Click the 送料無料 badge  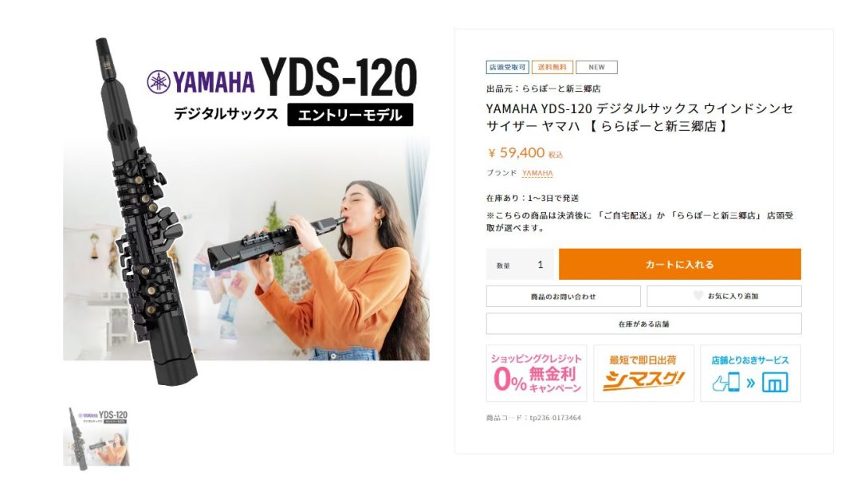pyautogui.click(x=552, y=67)
